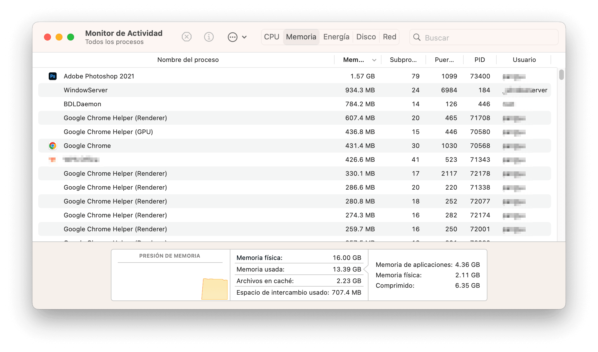Screen dimensions: 598x352
Task: Click Espacio de intercambio usado row
Action: point(299,292)
